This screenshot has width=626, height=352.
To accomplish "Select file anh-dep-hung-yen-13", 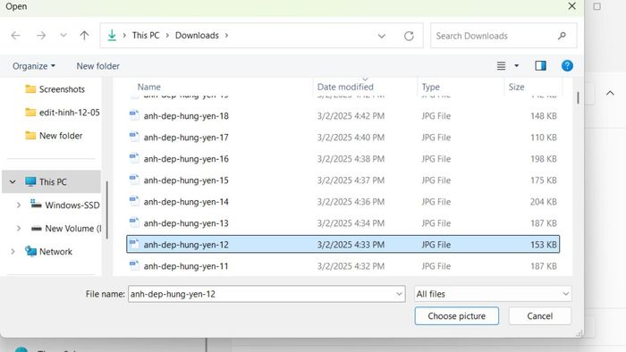I will (343, 223).
